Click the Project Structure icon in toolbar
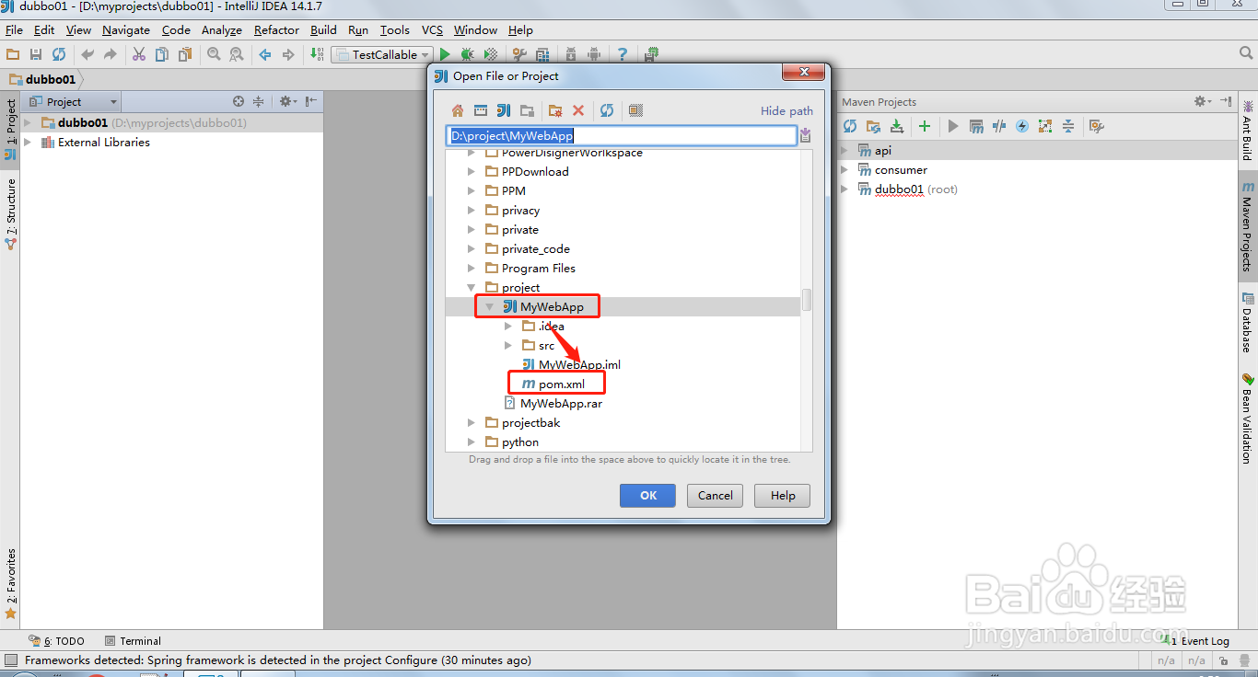 coord(542,55)
